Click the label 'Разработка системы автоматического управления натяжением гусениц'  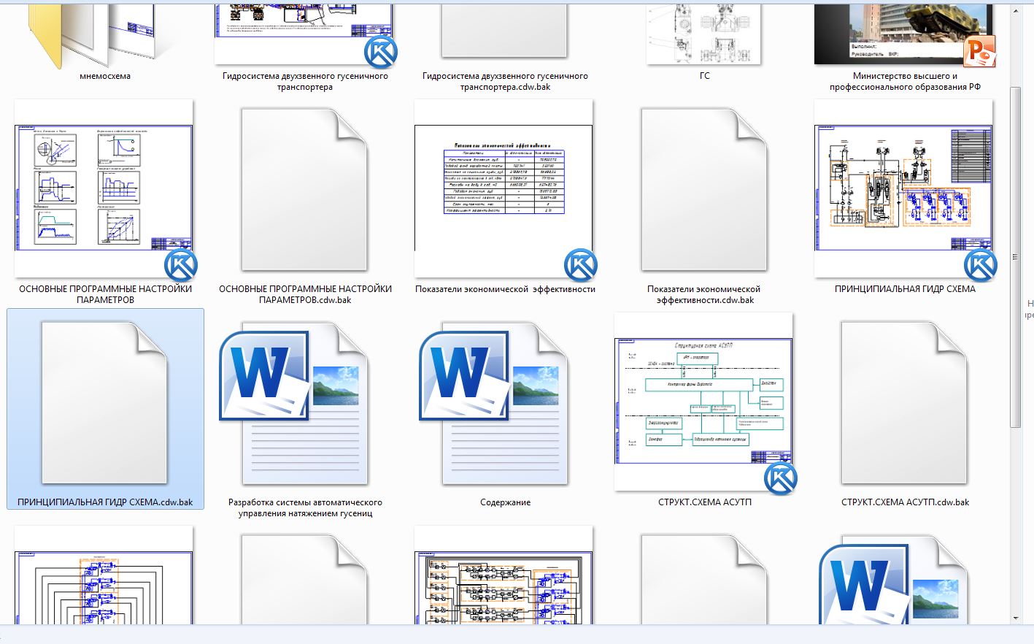[305, 507]
